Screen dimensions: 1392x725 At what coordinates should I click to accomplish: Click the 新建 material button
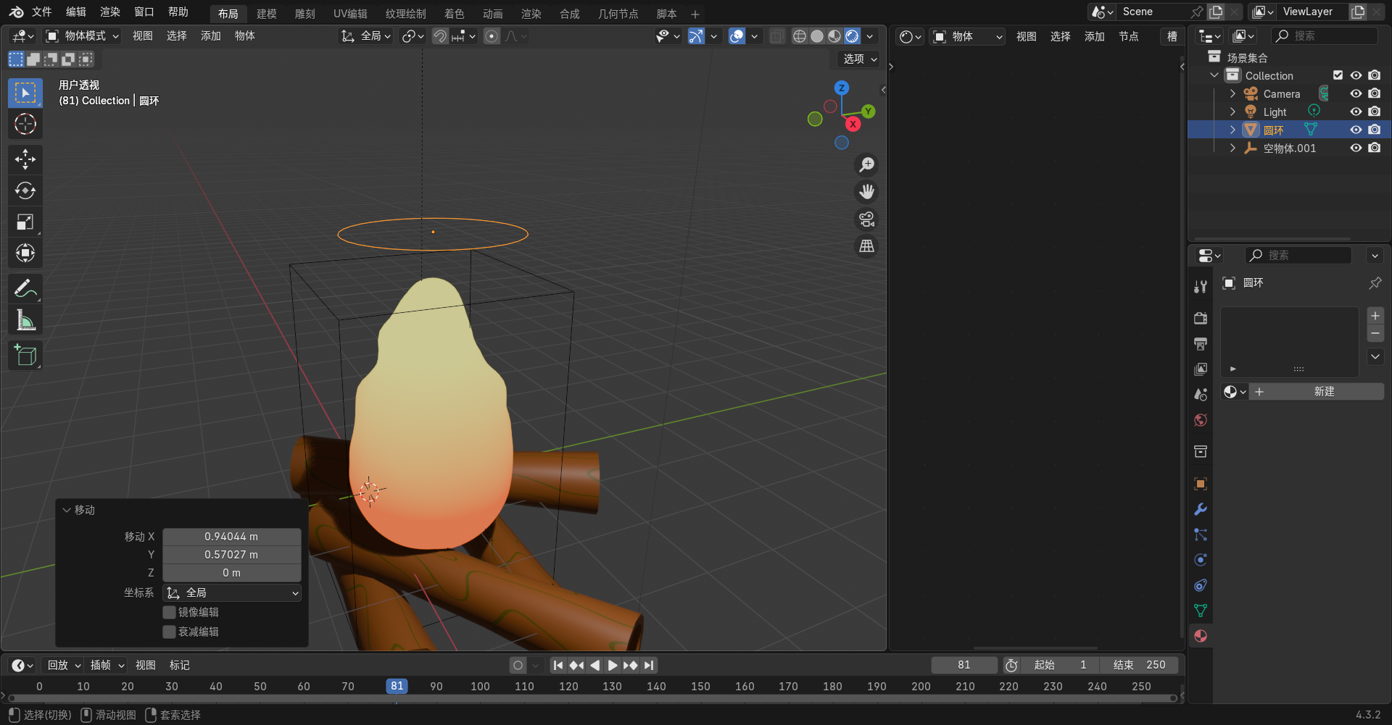[x=1323, y=392]
